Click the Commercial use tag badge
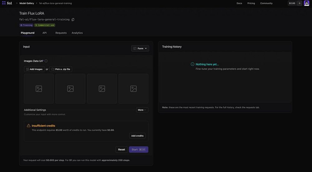Screen dimensions: 312x172 click(45, 25)
